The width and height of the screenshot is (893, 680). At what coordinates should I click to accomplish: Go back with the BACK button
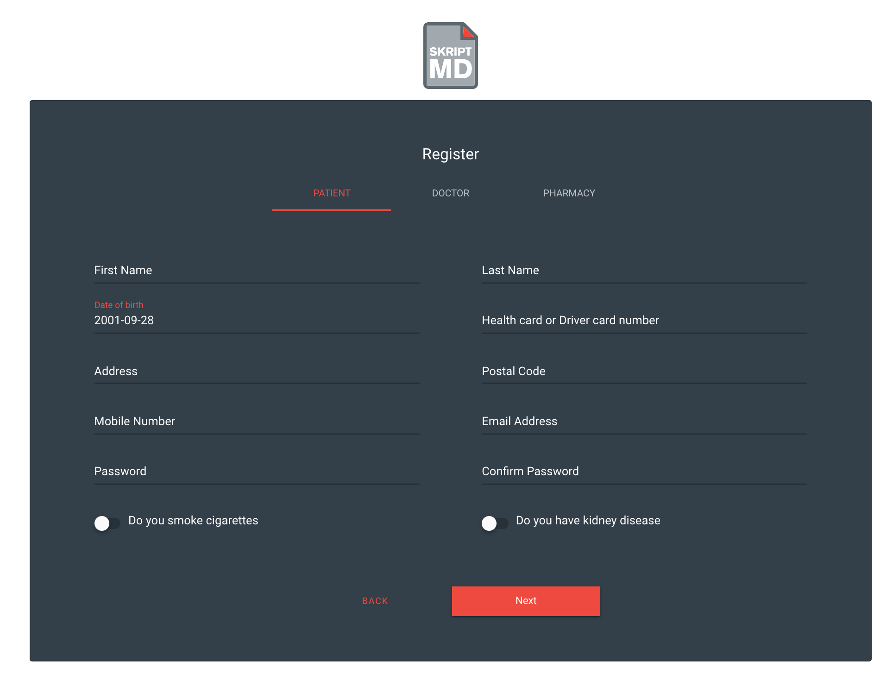375,601
